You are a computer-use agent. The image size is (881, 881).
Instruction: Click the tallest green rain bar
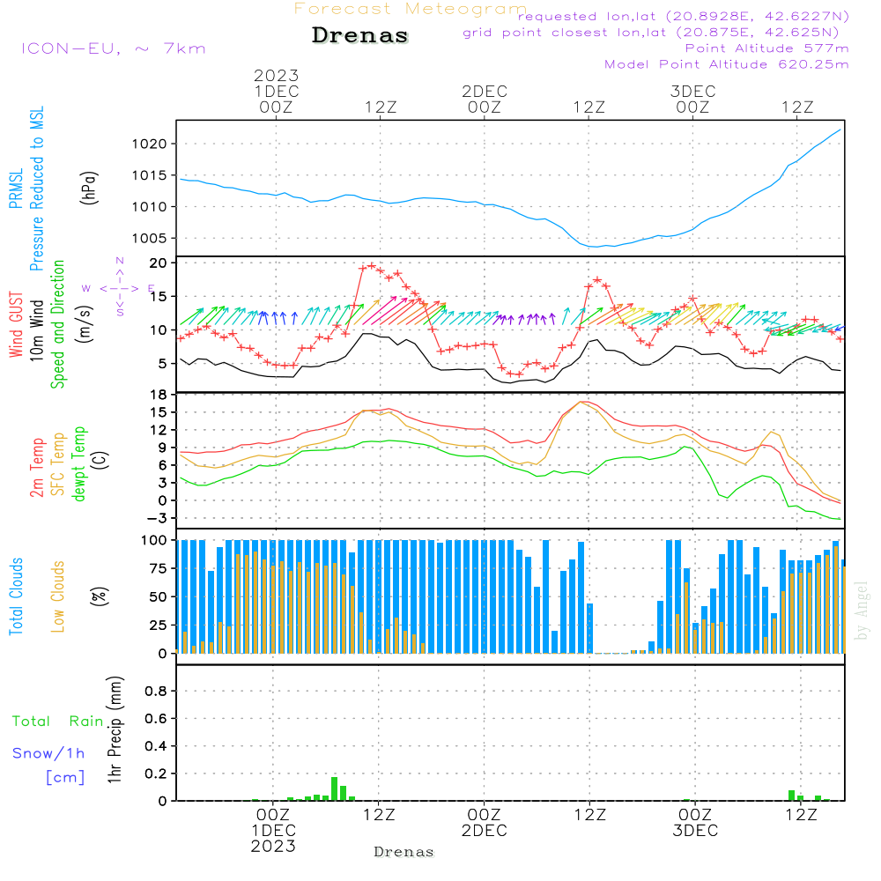(334, 788)
